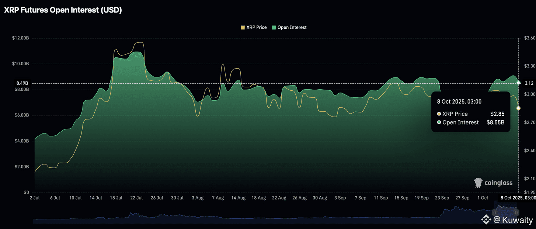Click the Binance diamond logo icon

pos(486,220)
